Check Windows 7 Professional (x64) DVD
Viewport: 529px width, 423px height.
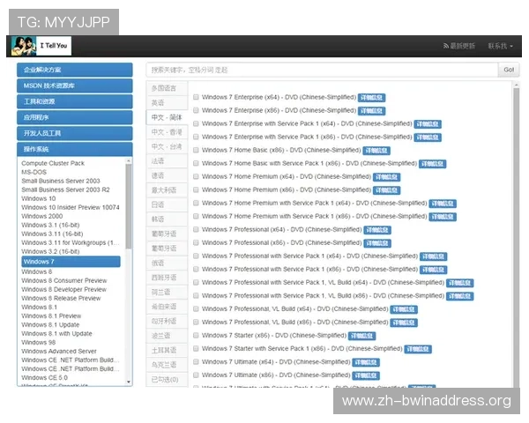(196, 229)
